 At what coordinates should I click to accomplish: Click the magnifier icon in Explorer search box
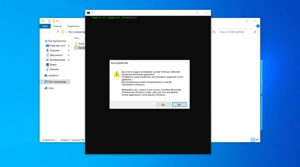click(x=255, y=32)
